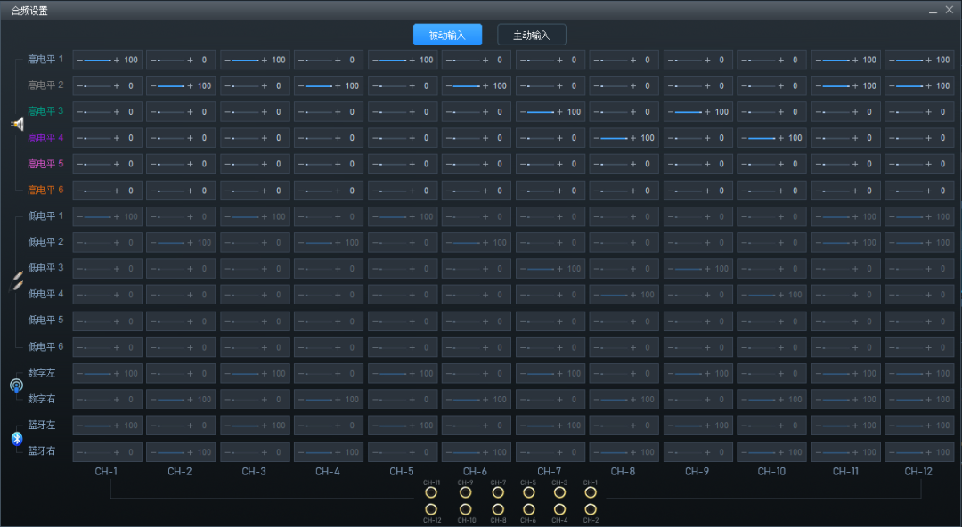Increase 高电平 1 level for CH-1 with plus
Viewport: 962px width, 527px height.
[117, 61]
